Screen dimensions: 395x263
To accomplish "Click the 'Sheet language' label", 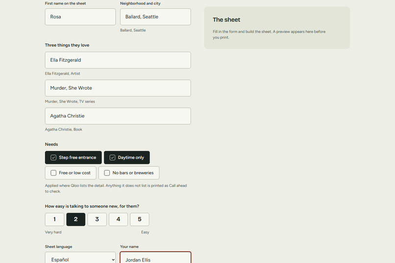I will point(58,247).
